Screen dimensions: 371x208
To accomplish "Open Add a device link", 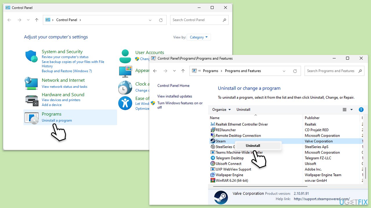I will (52, 105).
